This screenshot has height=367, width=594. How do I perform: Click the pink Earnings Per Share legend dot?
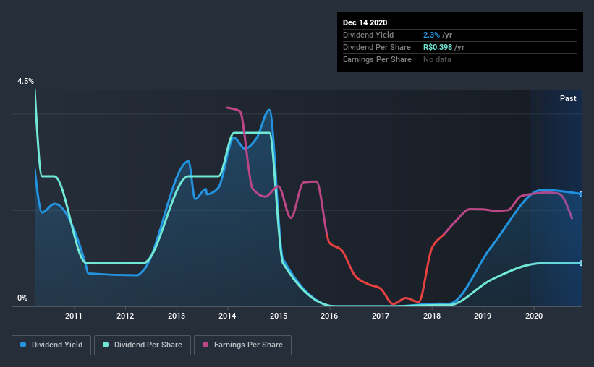coord(205,345)
